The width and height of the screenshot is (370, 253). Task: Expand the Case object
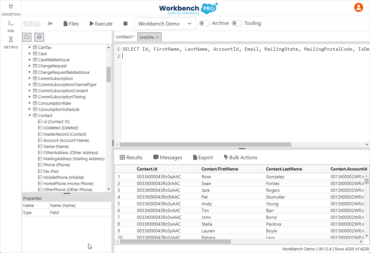click(x=29, y=54)
